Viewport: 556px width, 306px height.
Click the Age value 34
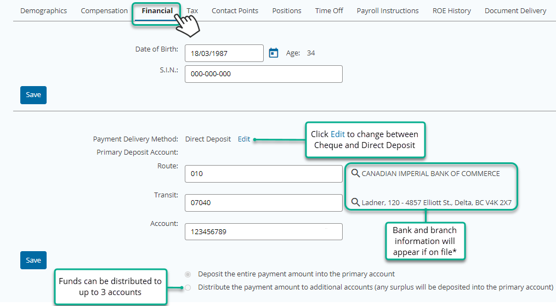point(311,53)
